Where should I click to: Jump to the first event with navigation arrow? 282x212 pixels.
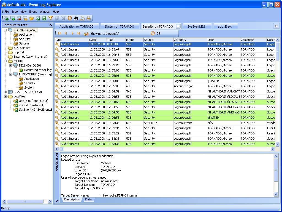pos(60,33)
